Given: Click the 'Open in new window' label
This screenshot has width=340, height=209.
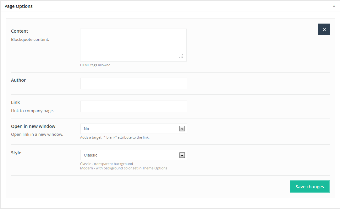Looking at the screenshot, I should click(33, 126).
